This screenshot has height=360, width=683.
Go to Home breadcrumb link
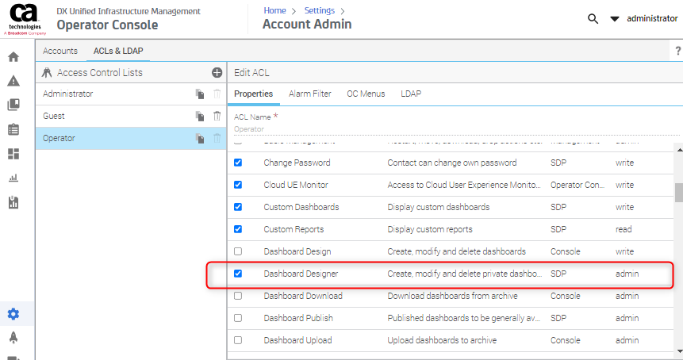coord(274,10)
